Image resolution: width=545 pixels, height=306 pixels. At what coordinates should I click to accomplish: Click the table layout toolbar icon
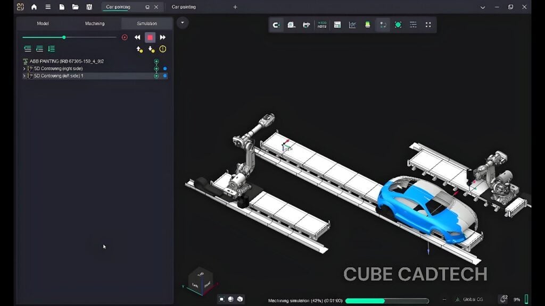pyautogui.click(x=337, y=25)
